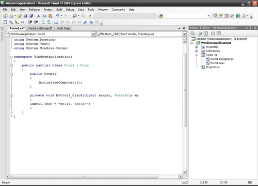The width and height of the screenshot is (258, 186).
Task: Open the File menu
Action: click(x=5, y=10)
